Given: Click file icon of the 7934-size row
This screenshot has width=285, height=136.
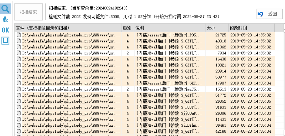Looking at the screenshot, I should 19,53.
